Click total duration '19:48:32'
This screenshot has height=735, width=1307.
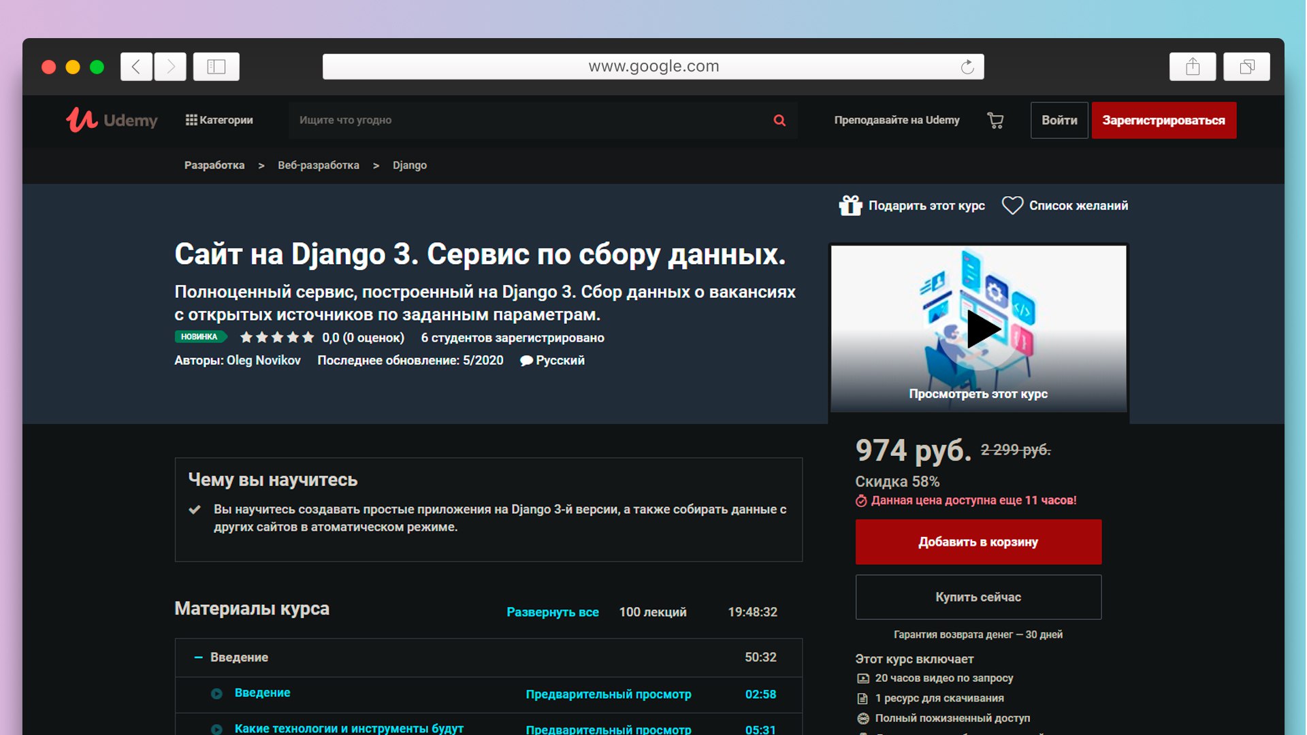click(x=752, y=612)
